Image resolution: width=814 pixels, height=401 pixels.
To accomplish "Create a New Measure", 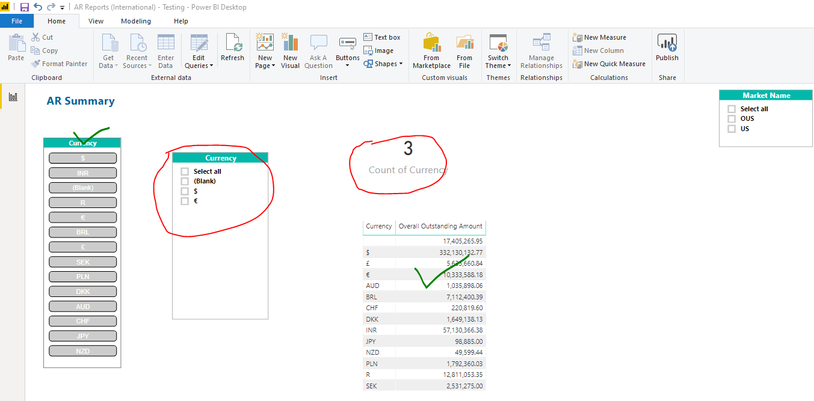I will tap(599, 37).
